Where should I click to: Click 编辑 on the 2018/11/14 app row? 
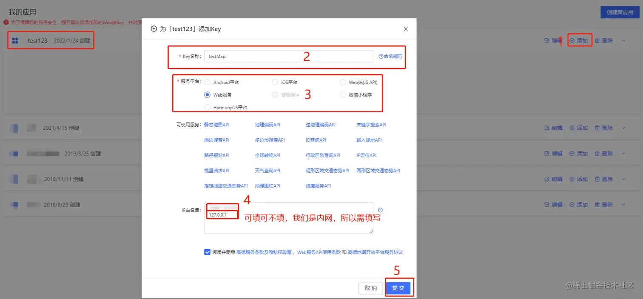[554, 179]
